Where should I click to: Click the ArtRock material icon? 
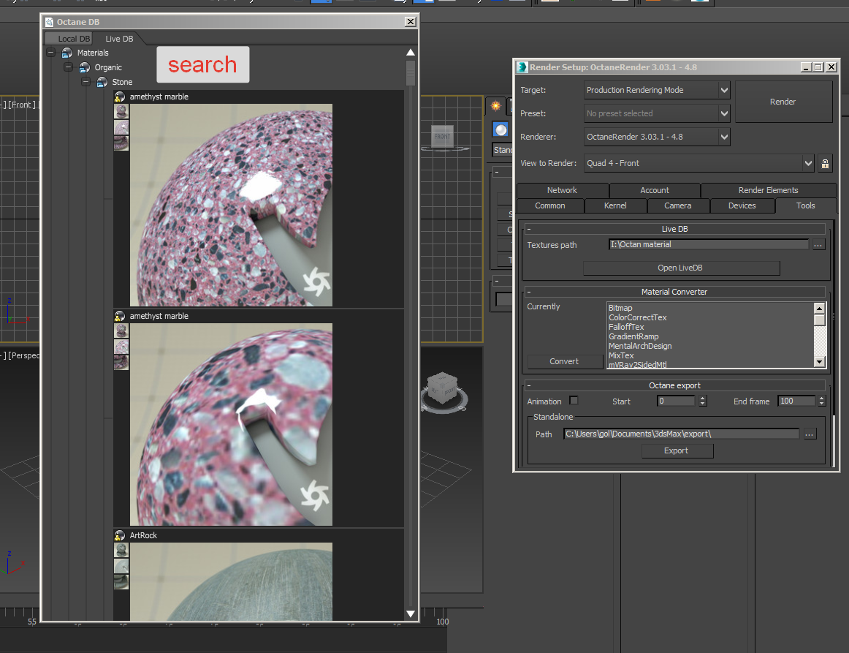(x=120, y=535)
